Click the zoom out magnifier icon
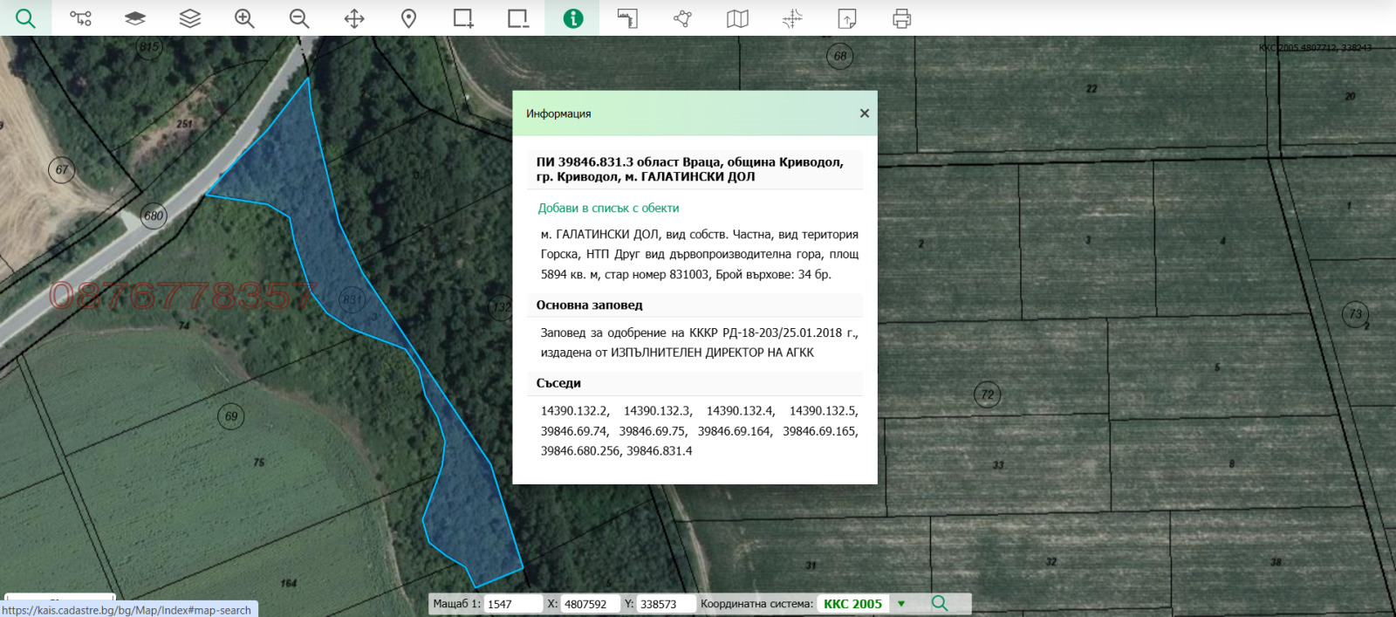1396x617 pixels. pos(299,18)
